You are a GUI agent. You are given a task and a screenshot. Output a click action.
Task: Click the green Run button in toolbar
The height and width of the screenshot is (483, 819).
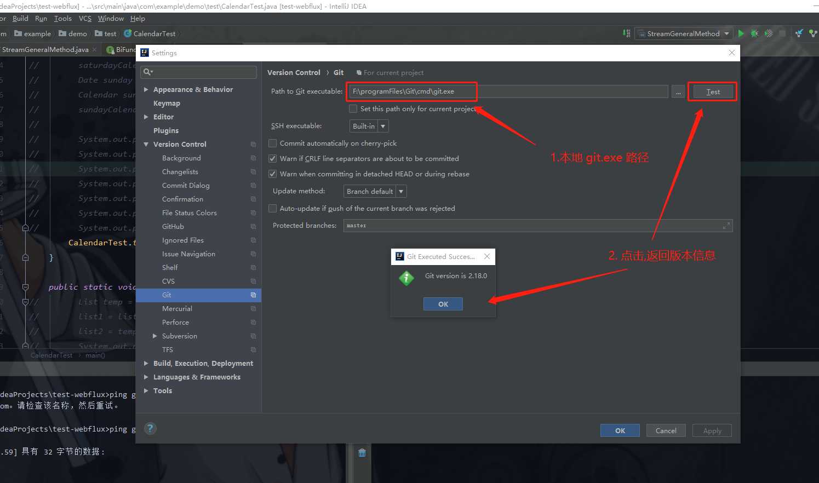coord(741,33)
